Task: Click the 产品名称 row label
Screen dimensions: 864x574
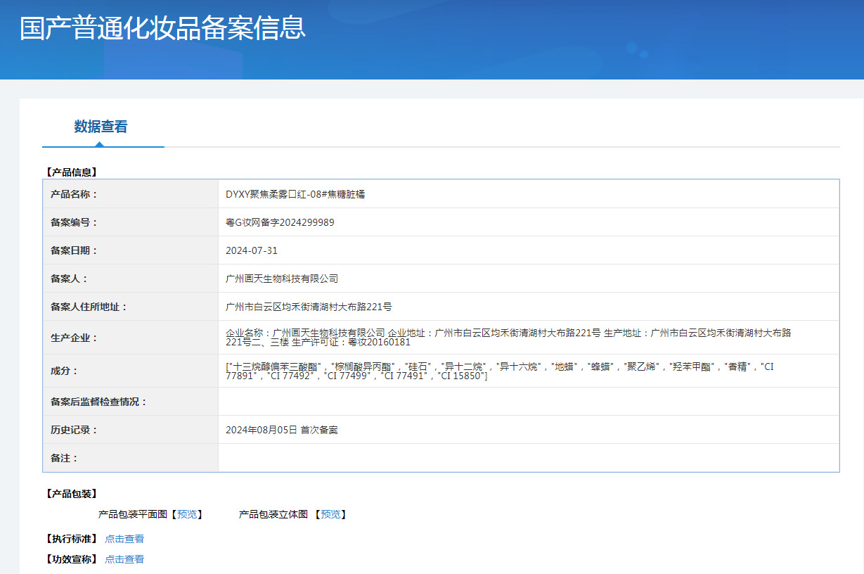Action: tap(75, 194)
